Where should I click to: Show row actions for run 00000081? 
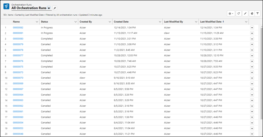(x=252, y=33)
